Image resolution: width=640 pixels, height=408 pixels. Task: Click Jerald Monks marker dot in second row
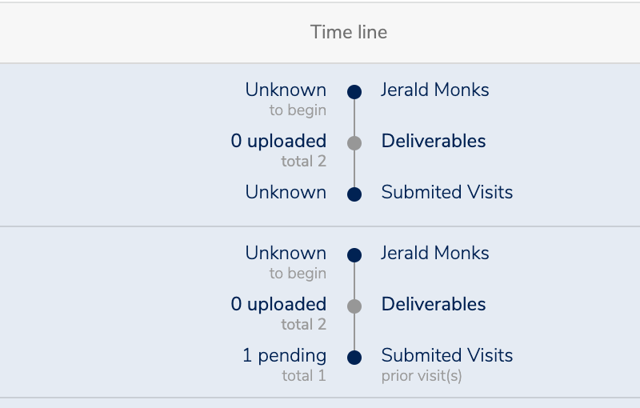[354, 255]
